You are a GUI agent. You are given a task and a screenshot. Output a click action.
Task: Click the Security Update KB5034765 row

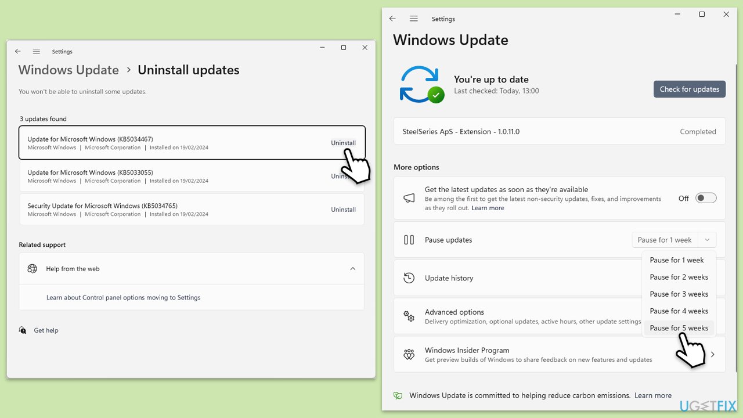pyautogui.click(x=192, y=210)
